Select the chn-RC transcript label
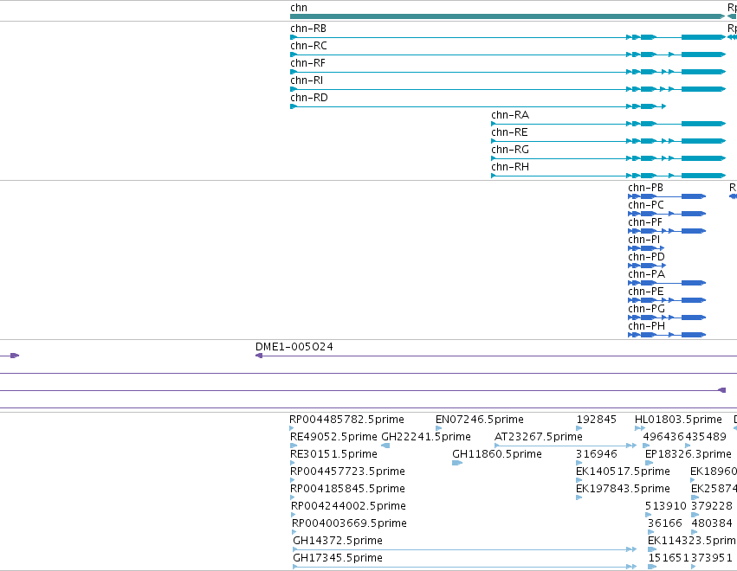Screen dimensions: 737x571 [x=308, y=46]
